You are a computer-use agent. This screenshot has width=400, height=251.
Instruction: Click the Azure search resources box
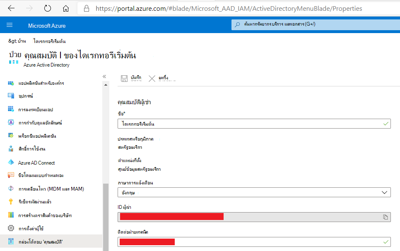pos(316,24)
